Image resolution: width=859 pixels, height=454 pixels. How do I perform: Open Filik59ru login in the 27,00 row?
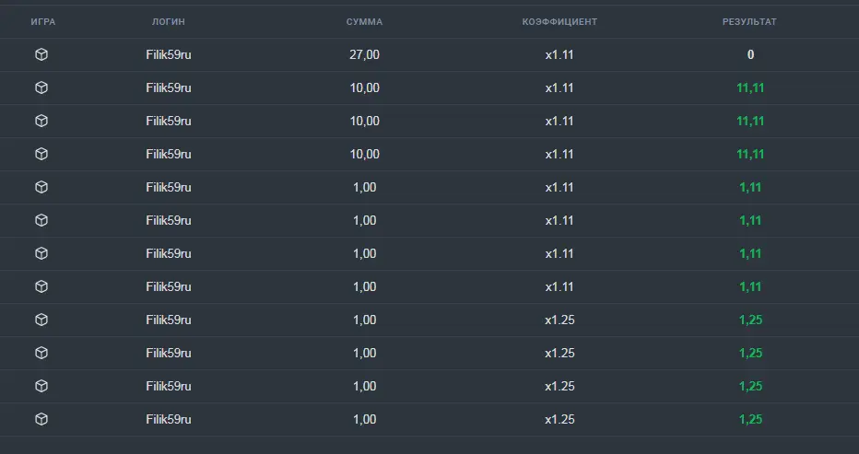point(168,54)
